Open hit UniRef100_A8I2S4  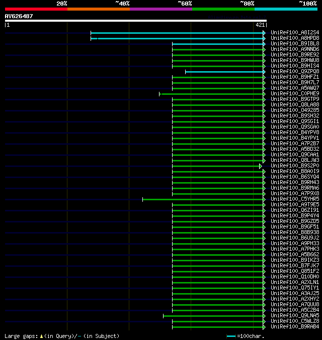[295, 32]
